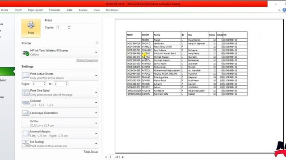Click the minimize ribbon caret icon
This screenshot has width=286, height=160.
[x=279, y=10]
